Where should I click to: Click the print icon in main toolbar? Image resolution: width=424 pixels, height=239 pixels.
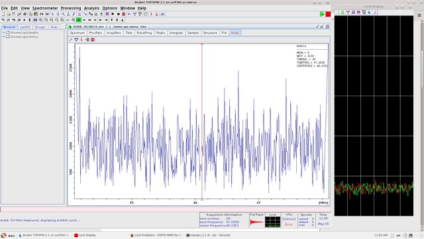(x=25, y=14)
